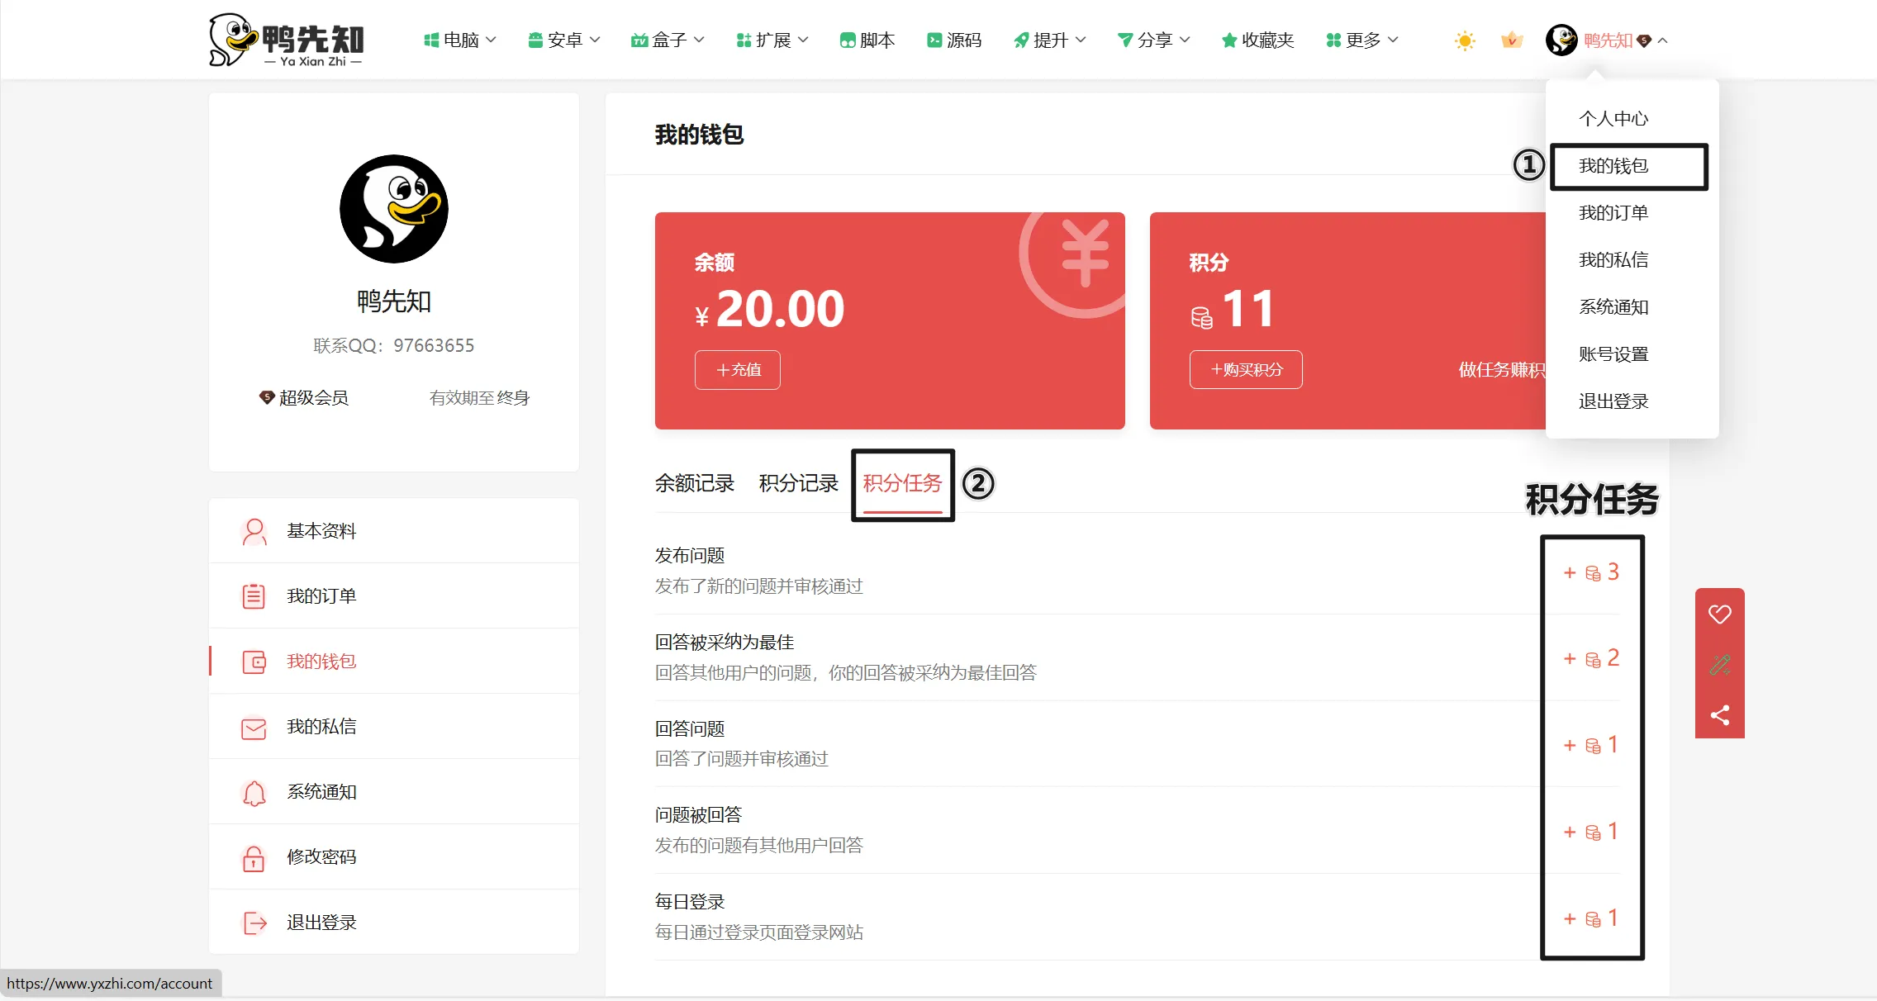Click 联系QQ: 97663655 text
Screen dimensions: 1877x1001
pos(394,345)
